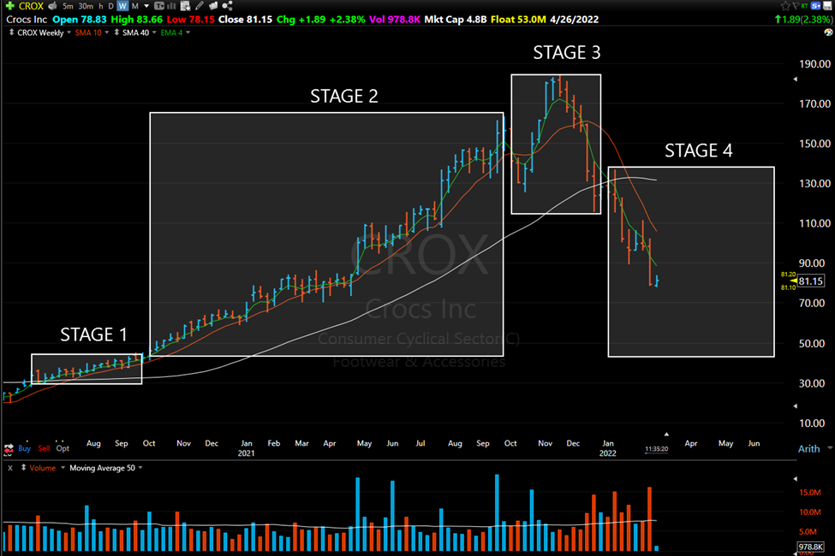Click the SMA 40 indicator label

pyautogui.click(x=136, y=33)
